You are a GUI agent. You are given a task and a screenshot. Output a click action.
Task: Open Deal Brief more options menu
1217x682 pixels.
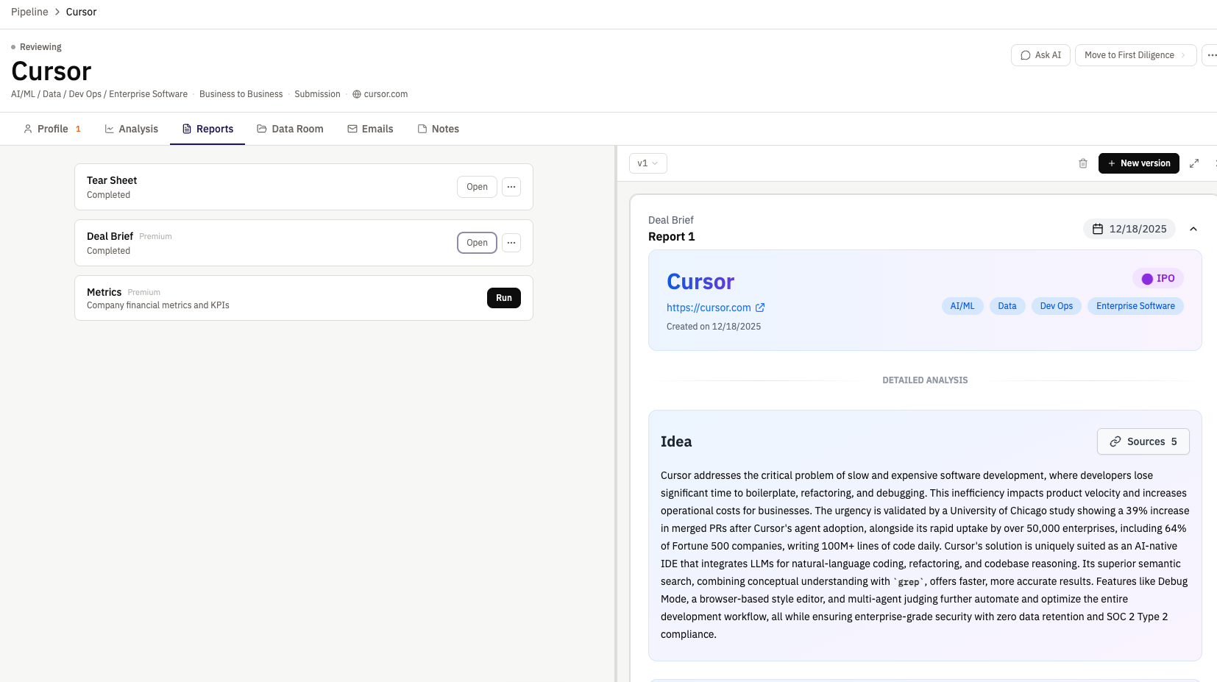click(511, 243)
